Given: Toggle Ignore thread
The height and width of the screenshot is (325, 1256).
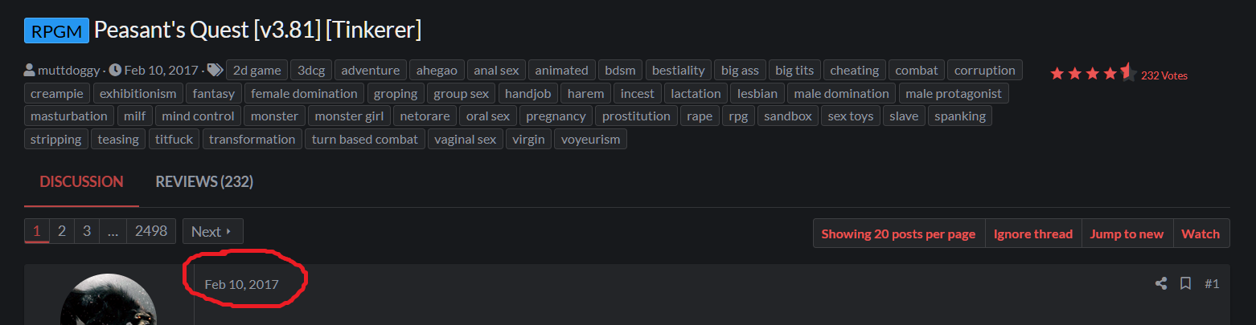Looking at the screenshot, I should [x=1032, y=234].
